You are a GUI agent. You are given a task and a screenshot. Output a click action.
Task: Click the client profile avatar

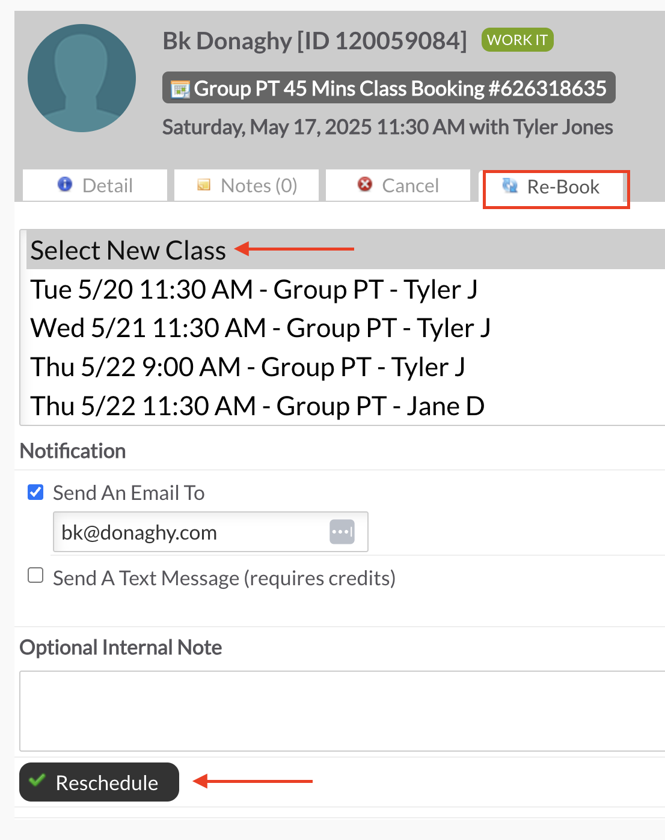(x=82, y=78)
